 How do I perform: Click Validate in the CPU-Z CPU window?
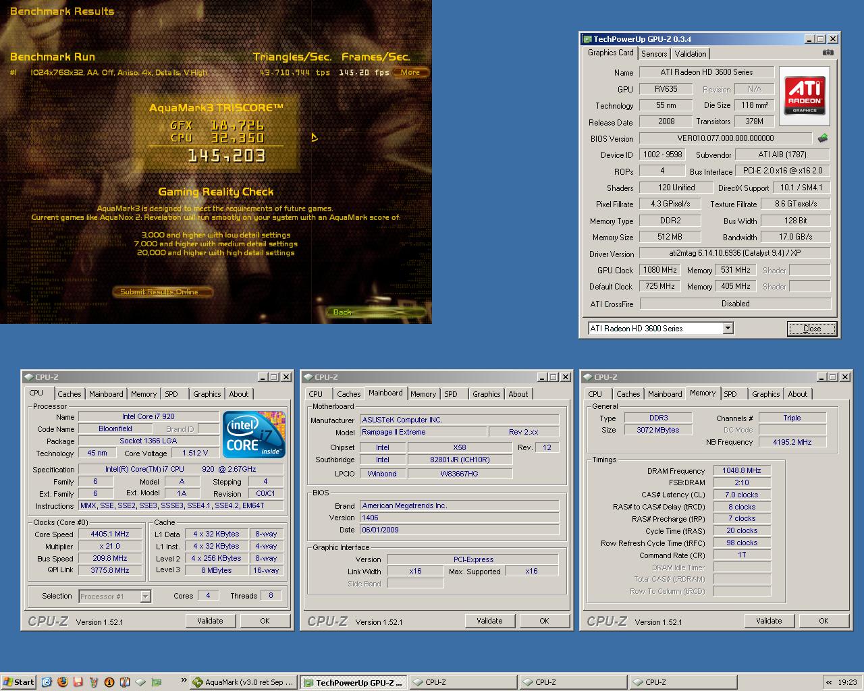[210, 621]
